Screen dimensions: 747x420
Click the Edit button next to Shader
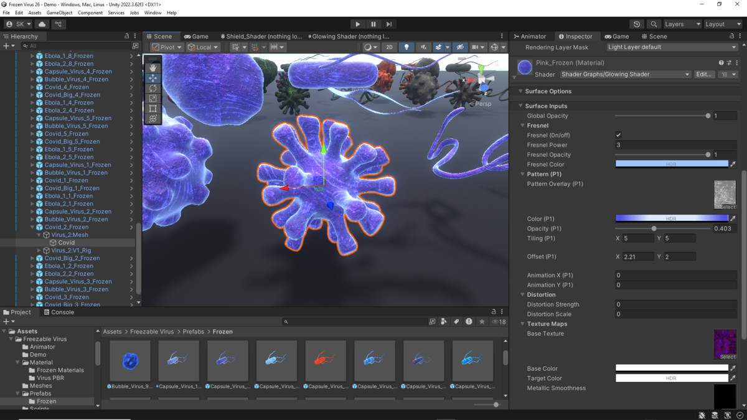pyautogui.click(x=704, y=74)
